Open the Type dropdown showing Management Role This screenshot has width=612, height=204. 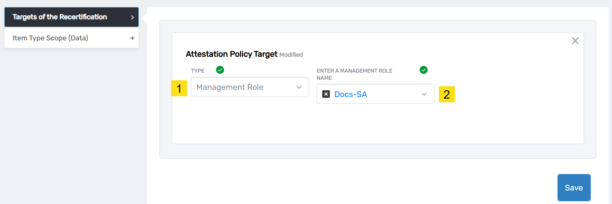point(244,87)
